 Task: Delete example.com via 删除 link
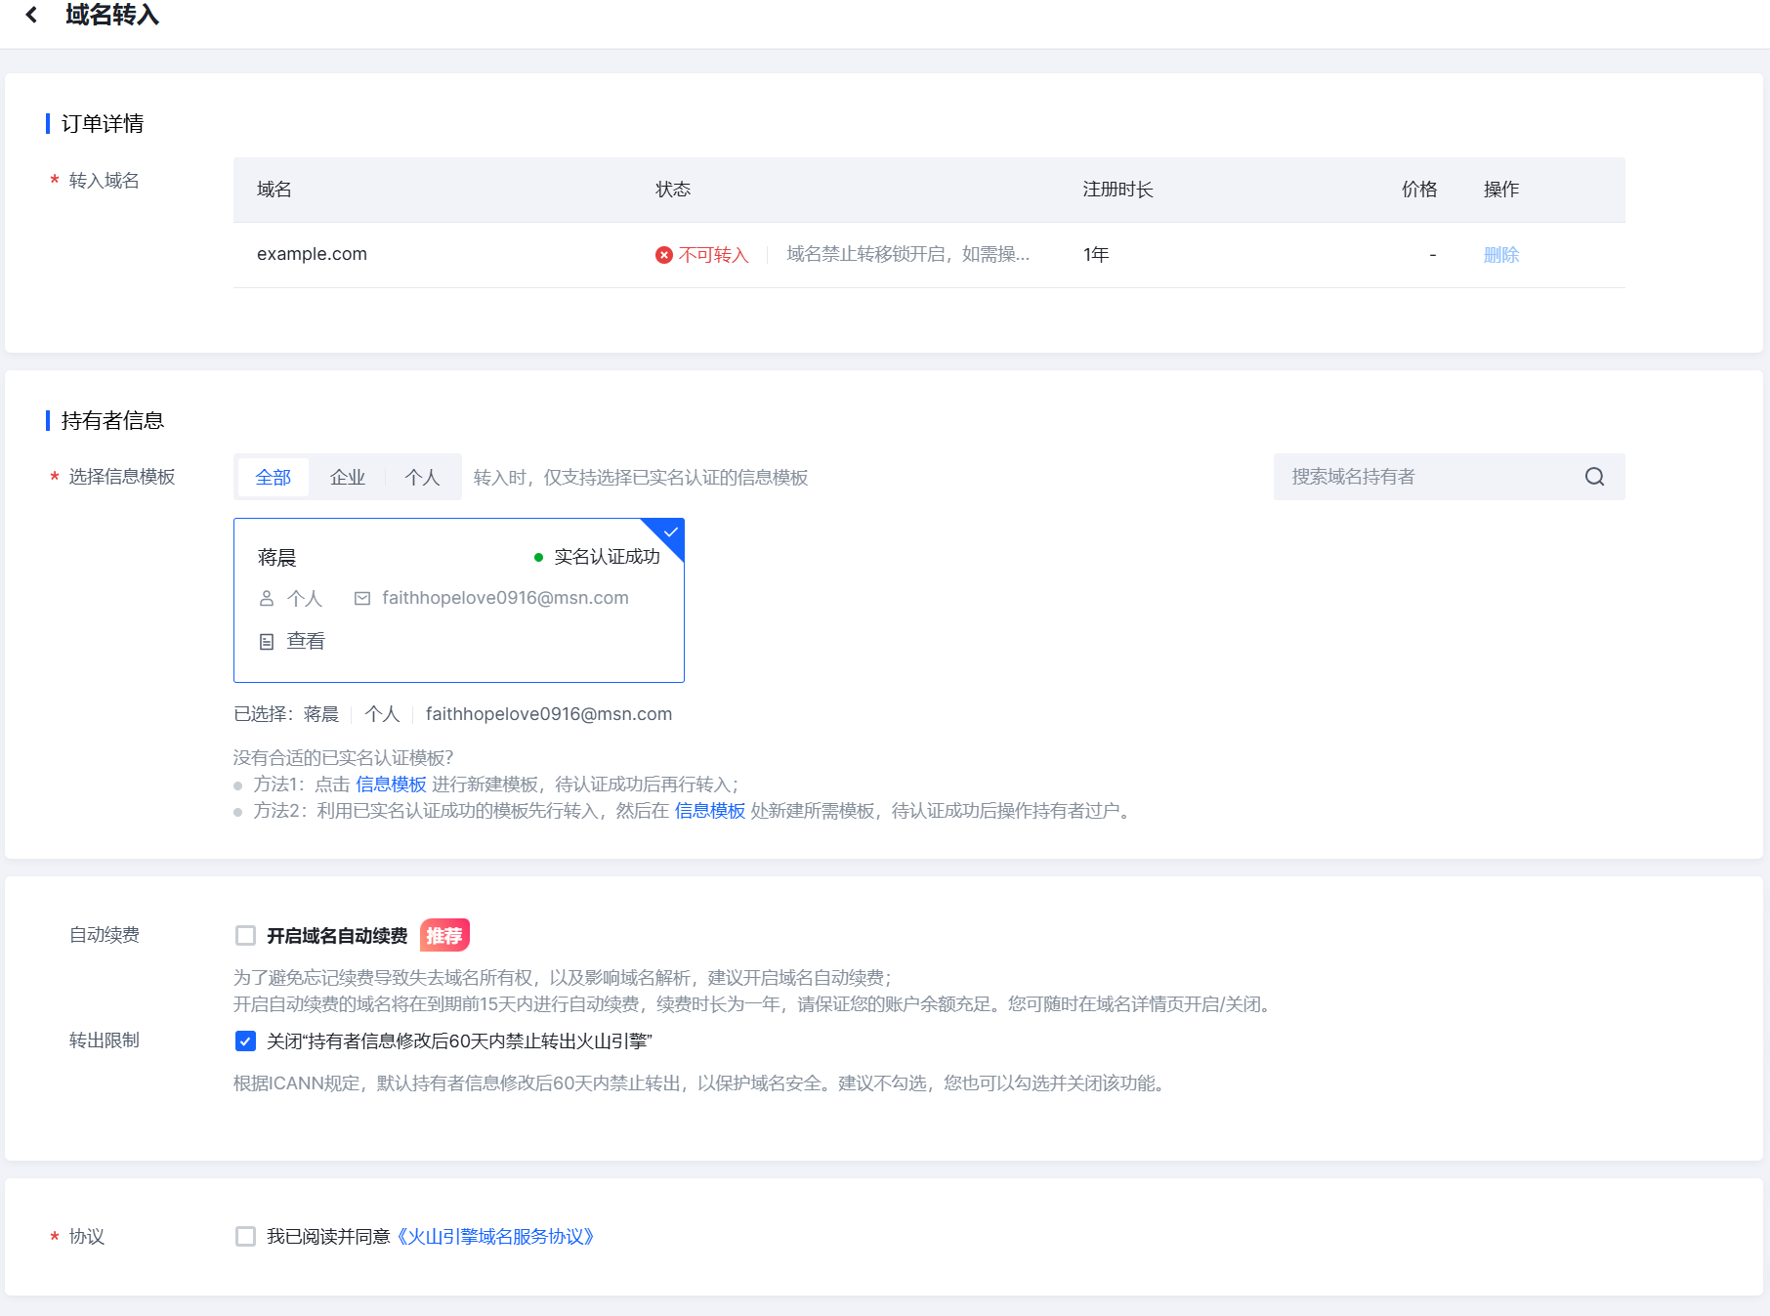[1501, 255]
